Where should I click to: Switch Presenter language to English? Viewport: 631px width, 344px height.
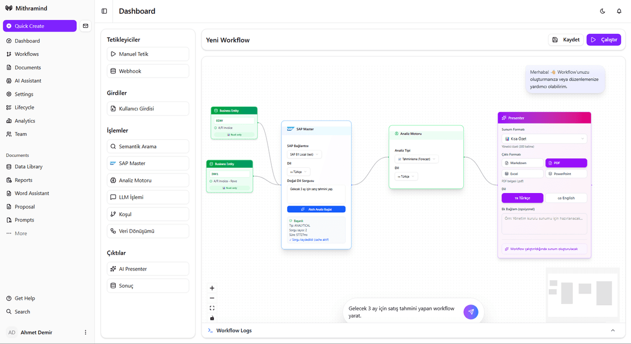[x=566, y=197]
